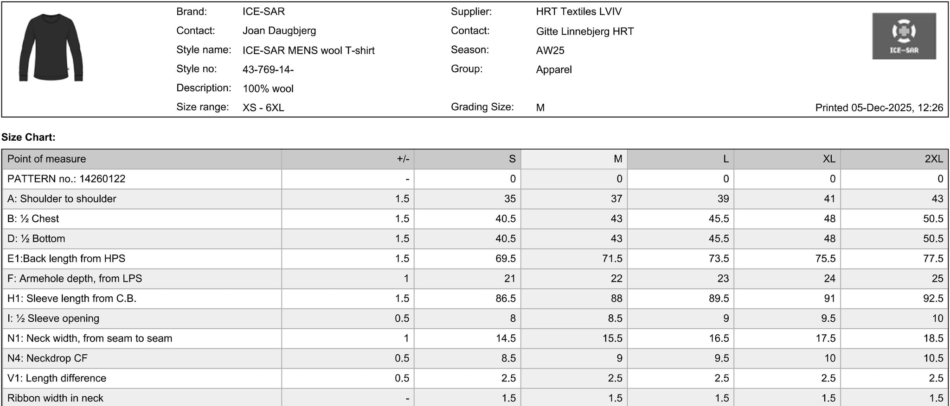
Task: Click the S size column header
Action: coord(467,159)
